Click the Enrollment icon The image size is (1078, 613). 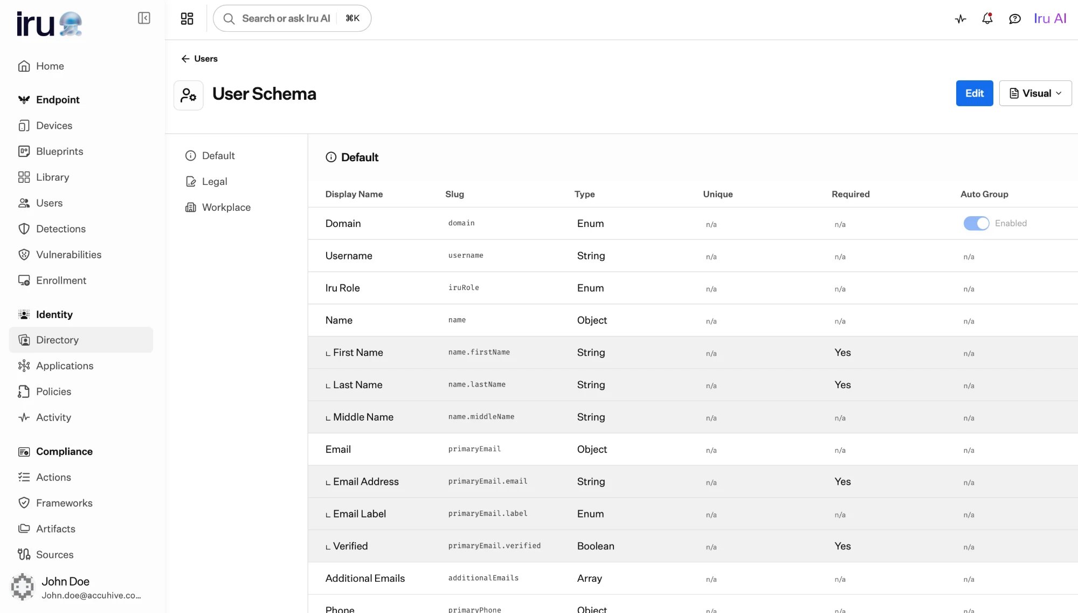(24, 281)
